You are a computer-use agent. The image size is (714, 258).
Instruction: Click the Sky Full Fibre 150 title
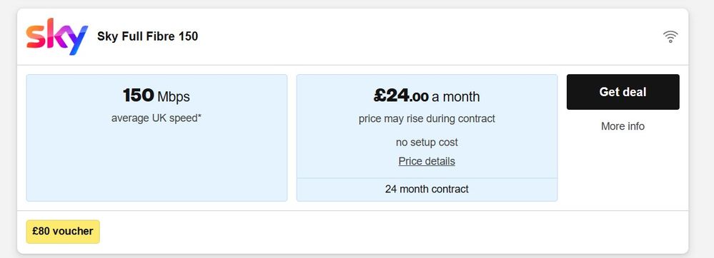pos(147,36)
